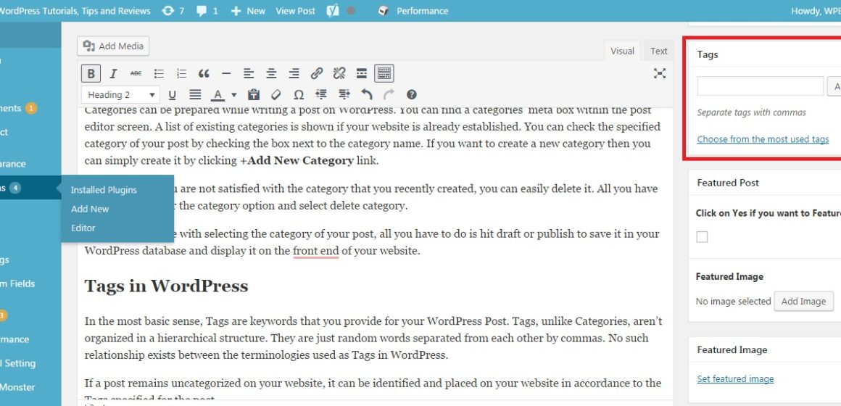Image resolution: width=841 pixels, height=406 pixels.
Task: Insert a bulleted list
Action: (159, 73)
